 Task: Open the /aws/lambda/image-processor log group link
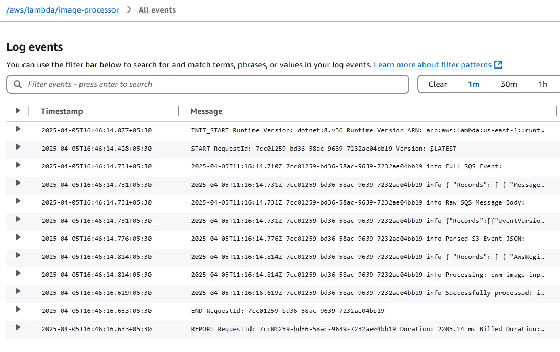[x=62, y=9]
